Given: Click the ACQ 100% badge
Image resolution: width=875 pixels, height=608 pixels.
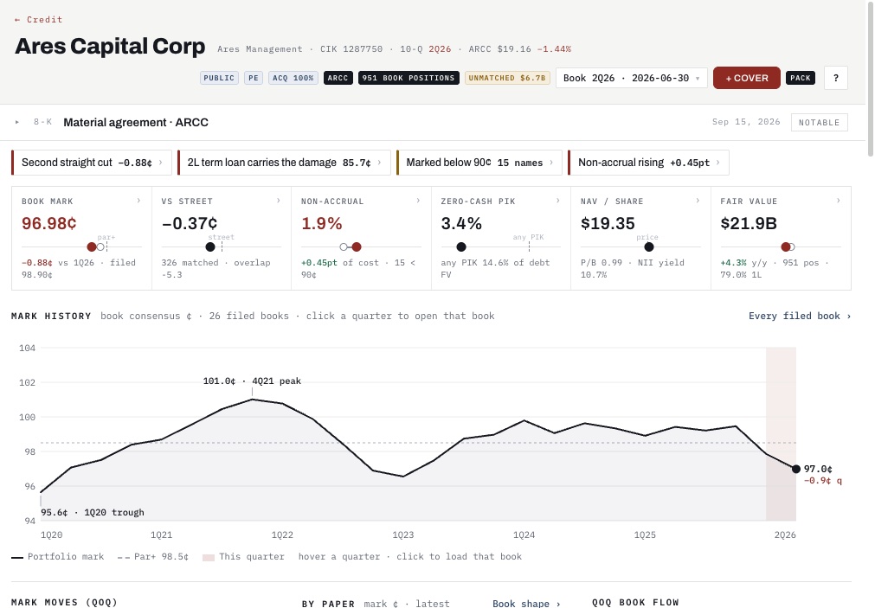Looking at the screenshot, I should pos(293,78).
